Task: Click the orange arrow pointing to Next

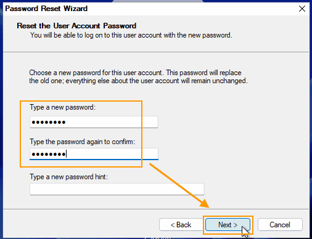Action: tap(179, 185)
